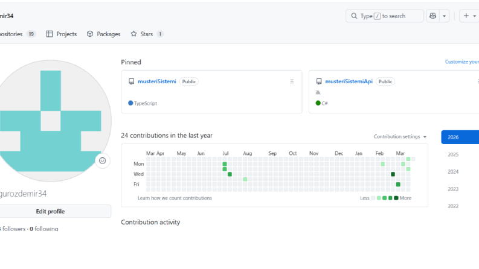
Task: Click the August light green contribution cell
Action: (x=245, y=179)
